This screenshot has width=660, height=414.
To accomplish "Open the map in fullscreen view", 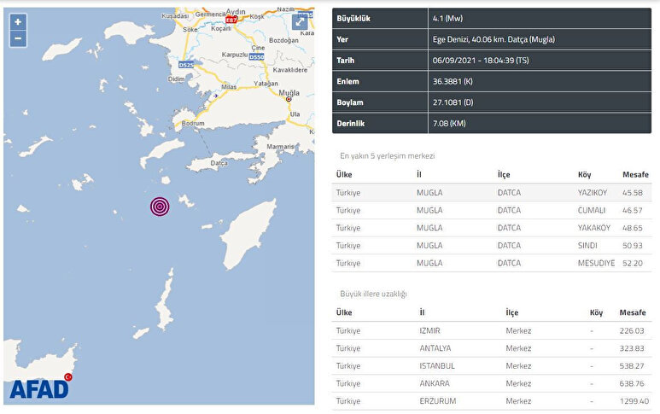I will click(x=301, y=23).
